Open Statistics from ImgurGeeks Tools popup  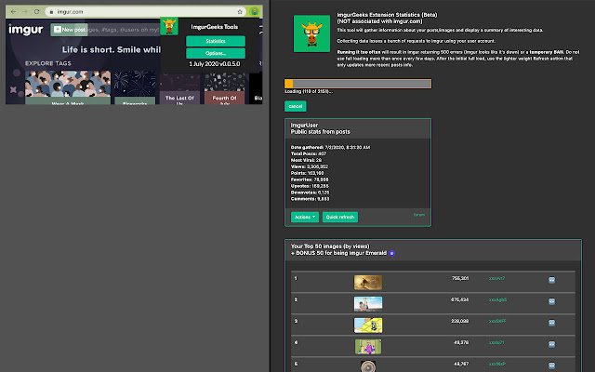click(216, 41)
